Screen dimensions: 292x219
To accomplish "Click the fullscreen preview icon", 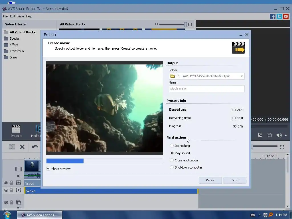I will pyautogui.click(x=260, y=135).
